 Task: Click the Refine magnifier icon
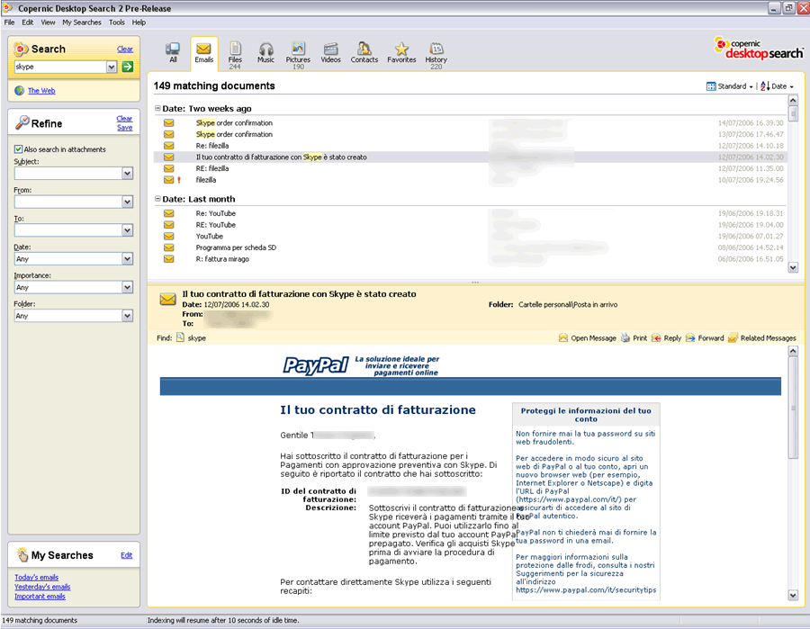point(22,122)
